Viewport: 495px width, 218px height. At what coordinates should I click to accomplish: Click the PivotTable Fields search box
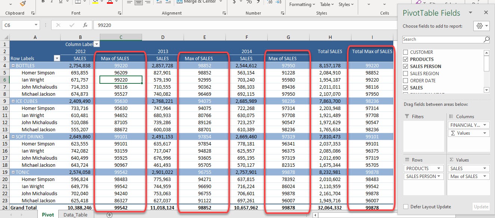pos(446,39)
